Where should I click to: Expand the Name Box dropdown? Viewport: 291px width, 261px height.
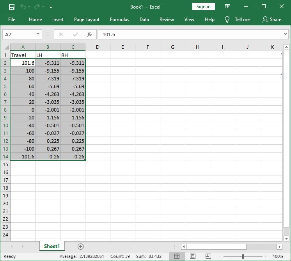pyautogui.click(x=38, y=34)
